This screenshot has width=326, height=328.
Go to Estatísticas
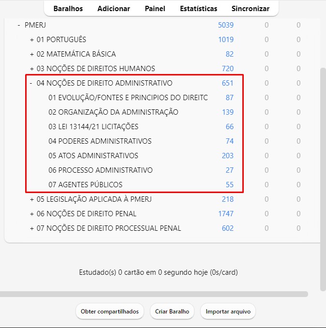coord(198,9)
